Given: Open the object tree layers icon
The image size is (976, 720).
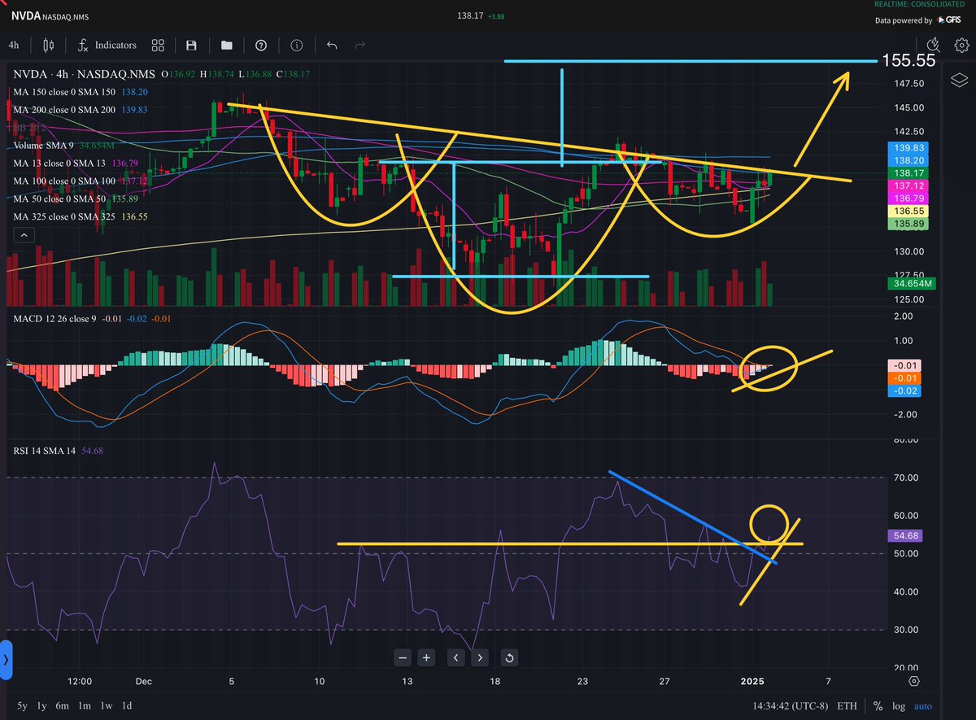Looking at the screenshot, I should pos(958,80).
